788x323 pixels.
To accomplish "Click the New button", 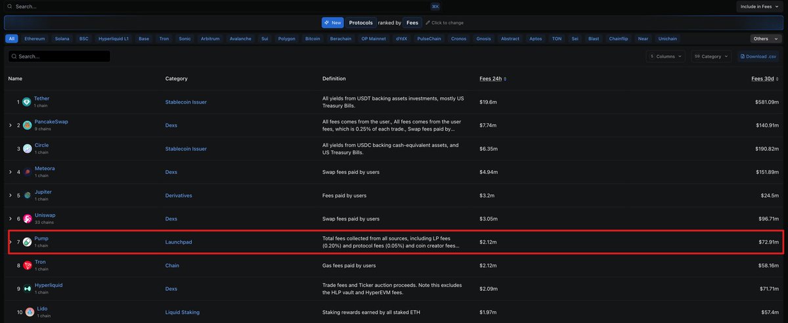I will tap(333, 23).
